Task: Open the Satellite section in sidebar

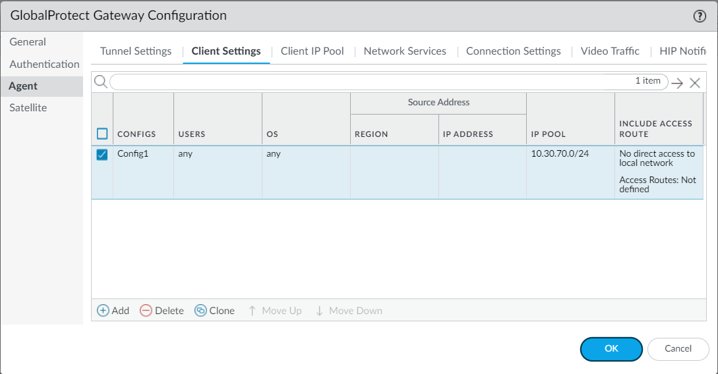Action: click(28, 108)
